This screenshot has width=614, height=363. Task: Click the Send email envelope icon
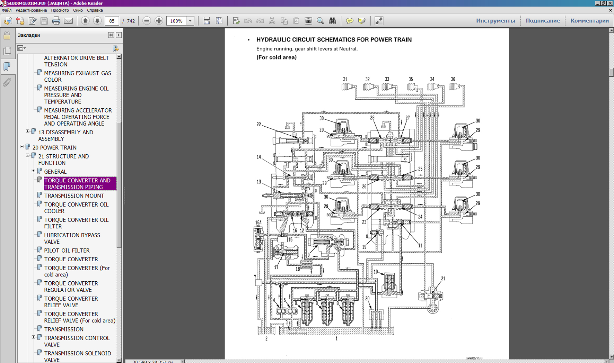pyautogui.click(x=68, y=21)
